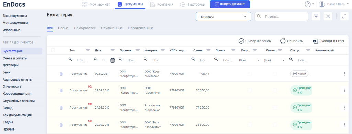The image size is (352, 134).
Task: Click attachment paperclip for 22.02.2016 row
Action: [61, 125]
